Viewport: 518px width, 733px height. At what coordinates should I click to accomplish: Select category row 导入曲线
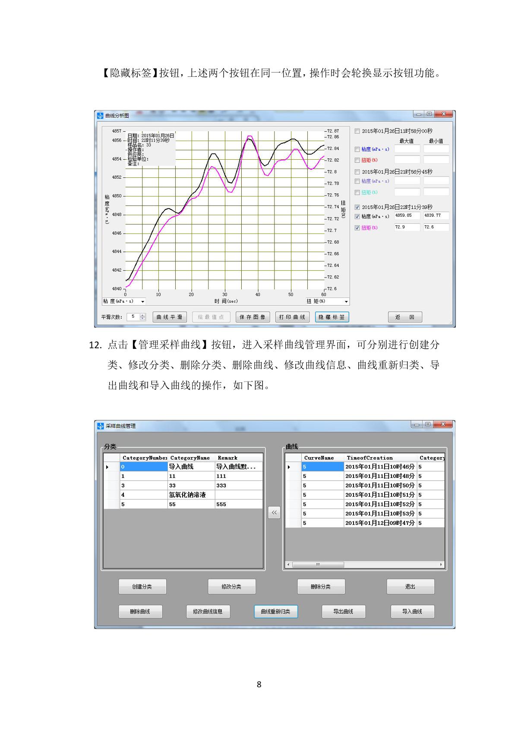191,467
